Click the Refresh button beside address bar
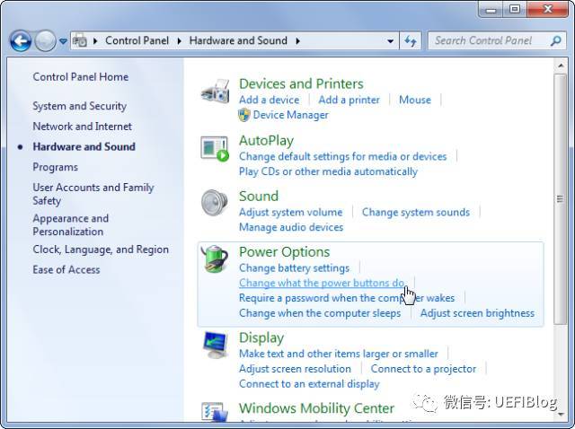 click(411, 41)
